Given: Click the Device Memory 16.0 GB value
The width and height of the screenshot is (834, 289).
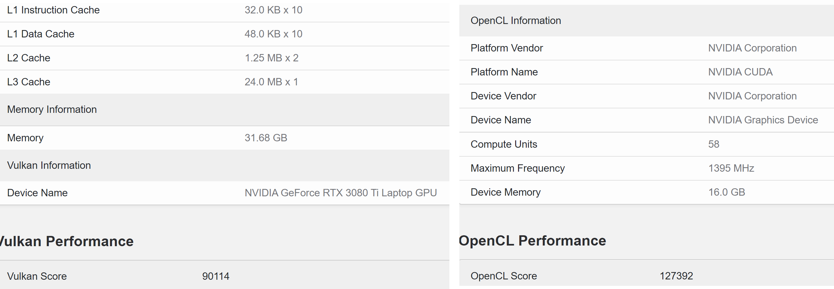Looking at the screenshot, I should (x=727, y=192).
